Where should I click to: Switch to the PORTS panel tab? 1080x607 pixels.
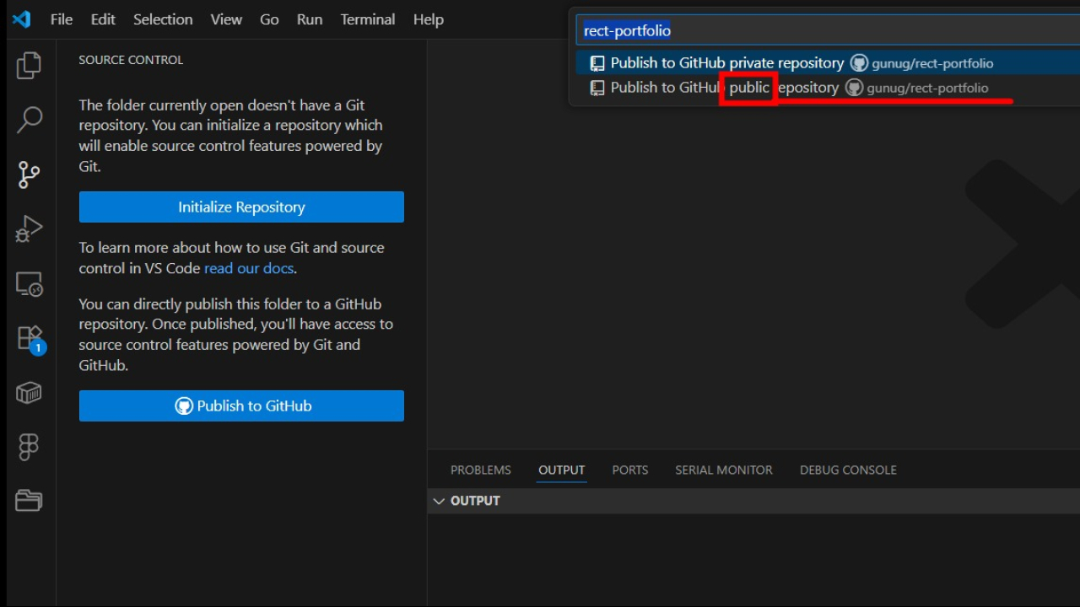[630, 470]
